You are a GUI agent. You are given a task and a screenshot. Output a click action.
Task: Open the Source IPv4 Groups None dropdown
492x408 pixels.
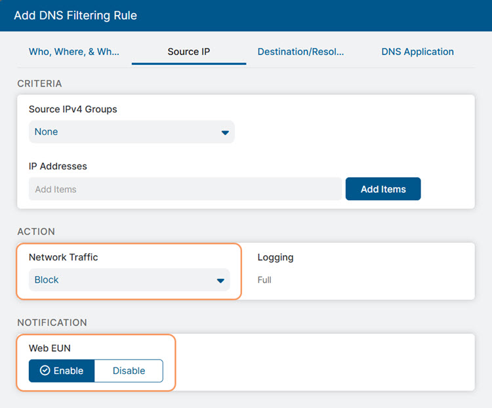coord(131,132)
